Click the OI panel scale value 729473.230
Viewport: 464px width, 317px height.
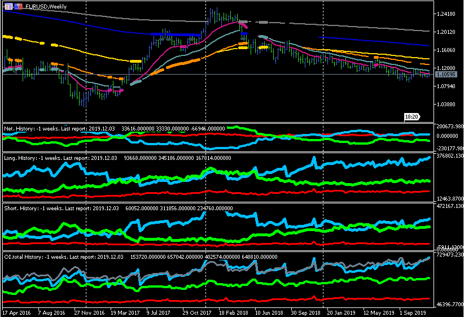click(x=449, y=254)
